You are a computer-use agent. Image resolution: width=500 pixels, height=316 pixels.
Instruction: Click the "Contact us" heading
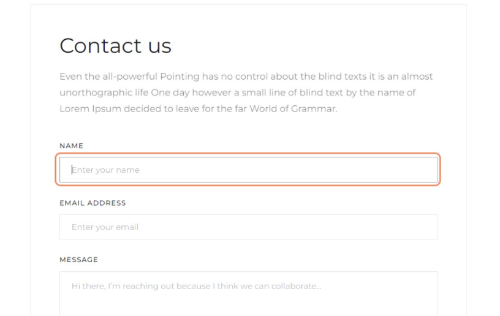[115, 46]
